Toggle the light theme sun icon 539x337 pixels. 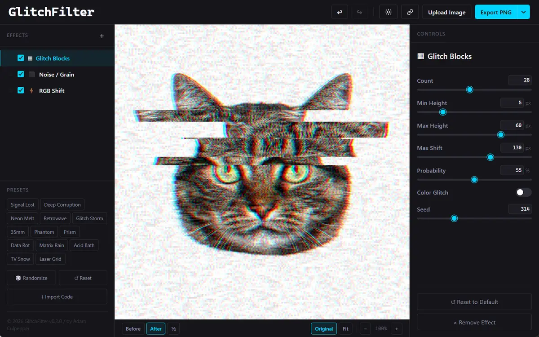389,12
